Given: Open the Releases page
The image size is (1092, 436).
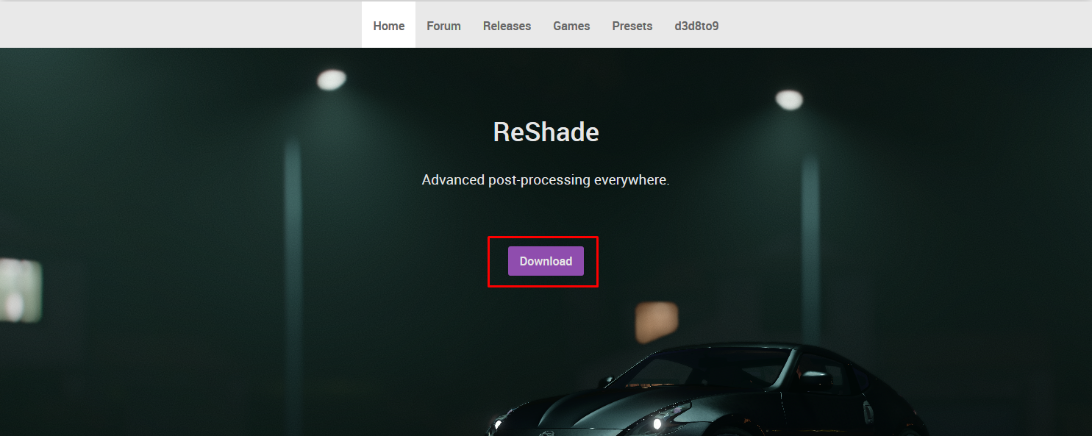Looking at the screenshot, I should 507,26.
